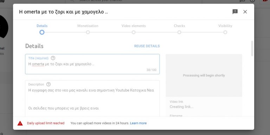Click the REUSE DETAILS button

(x=147, y=46)
